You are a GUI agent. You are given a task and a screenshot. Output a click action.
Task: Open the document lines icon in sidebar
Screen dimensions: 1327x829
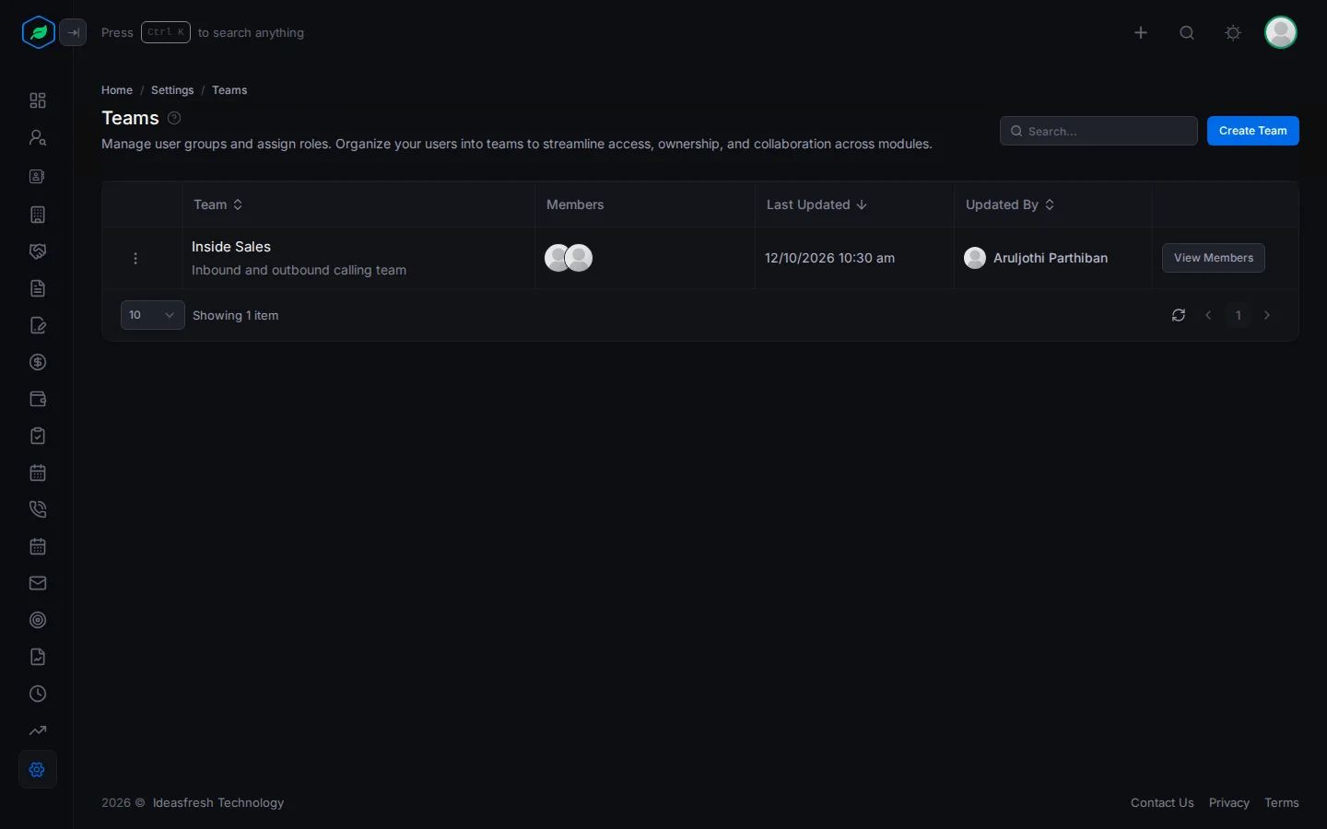coord(38,288)
